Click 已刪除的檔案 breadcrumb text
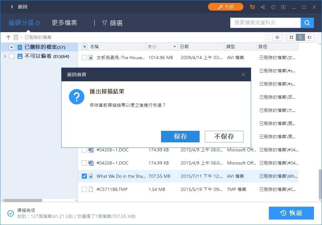 tap(38, 37)
